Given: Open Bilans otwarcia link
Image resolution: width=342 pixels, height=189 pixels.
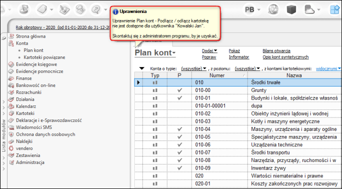Looking at the screenshot, I should click(276, 51).
